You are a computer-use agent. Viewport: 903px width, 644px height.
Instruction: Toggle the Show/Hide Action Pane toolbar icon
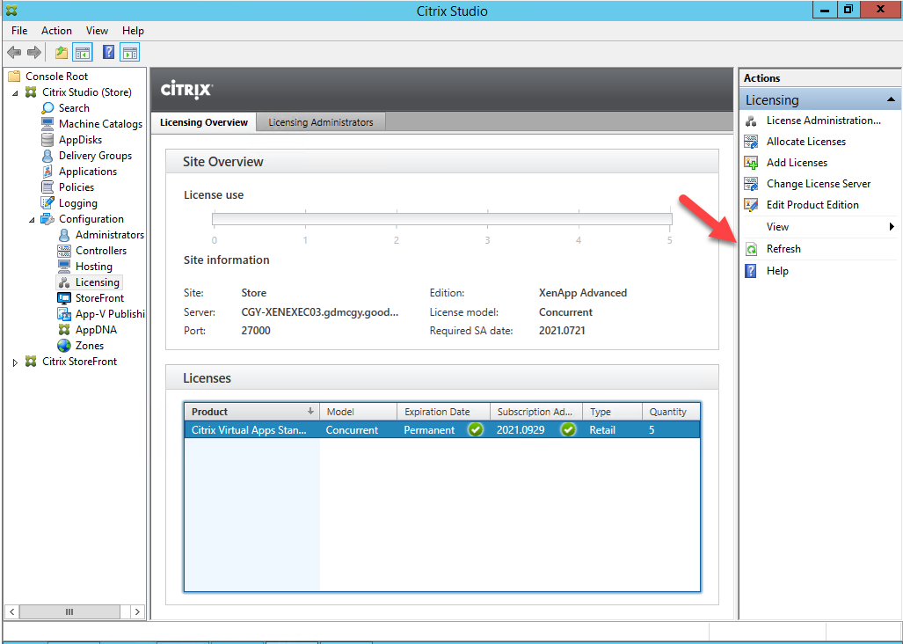click(129, 53)
